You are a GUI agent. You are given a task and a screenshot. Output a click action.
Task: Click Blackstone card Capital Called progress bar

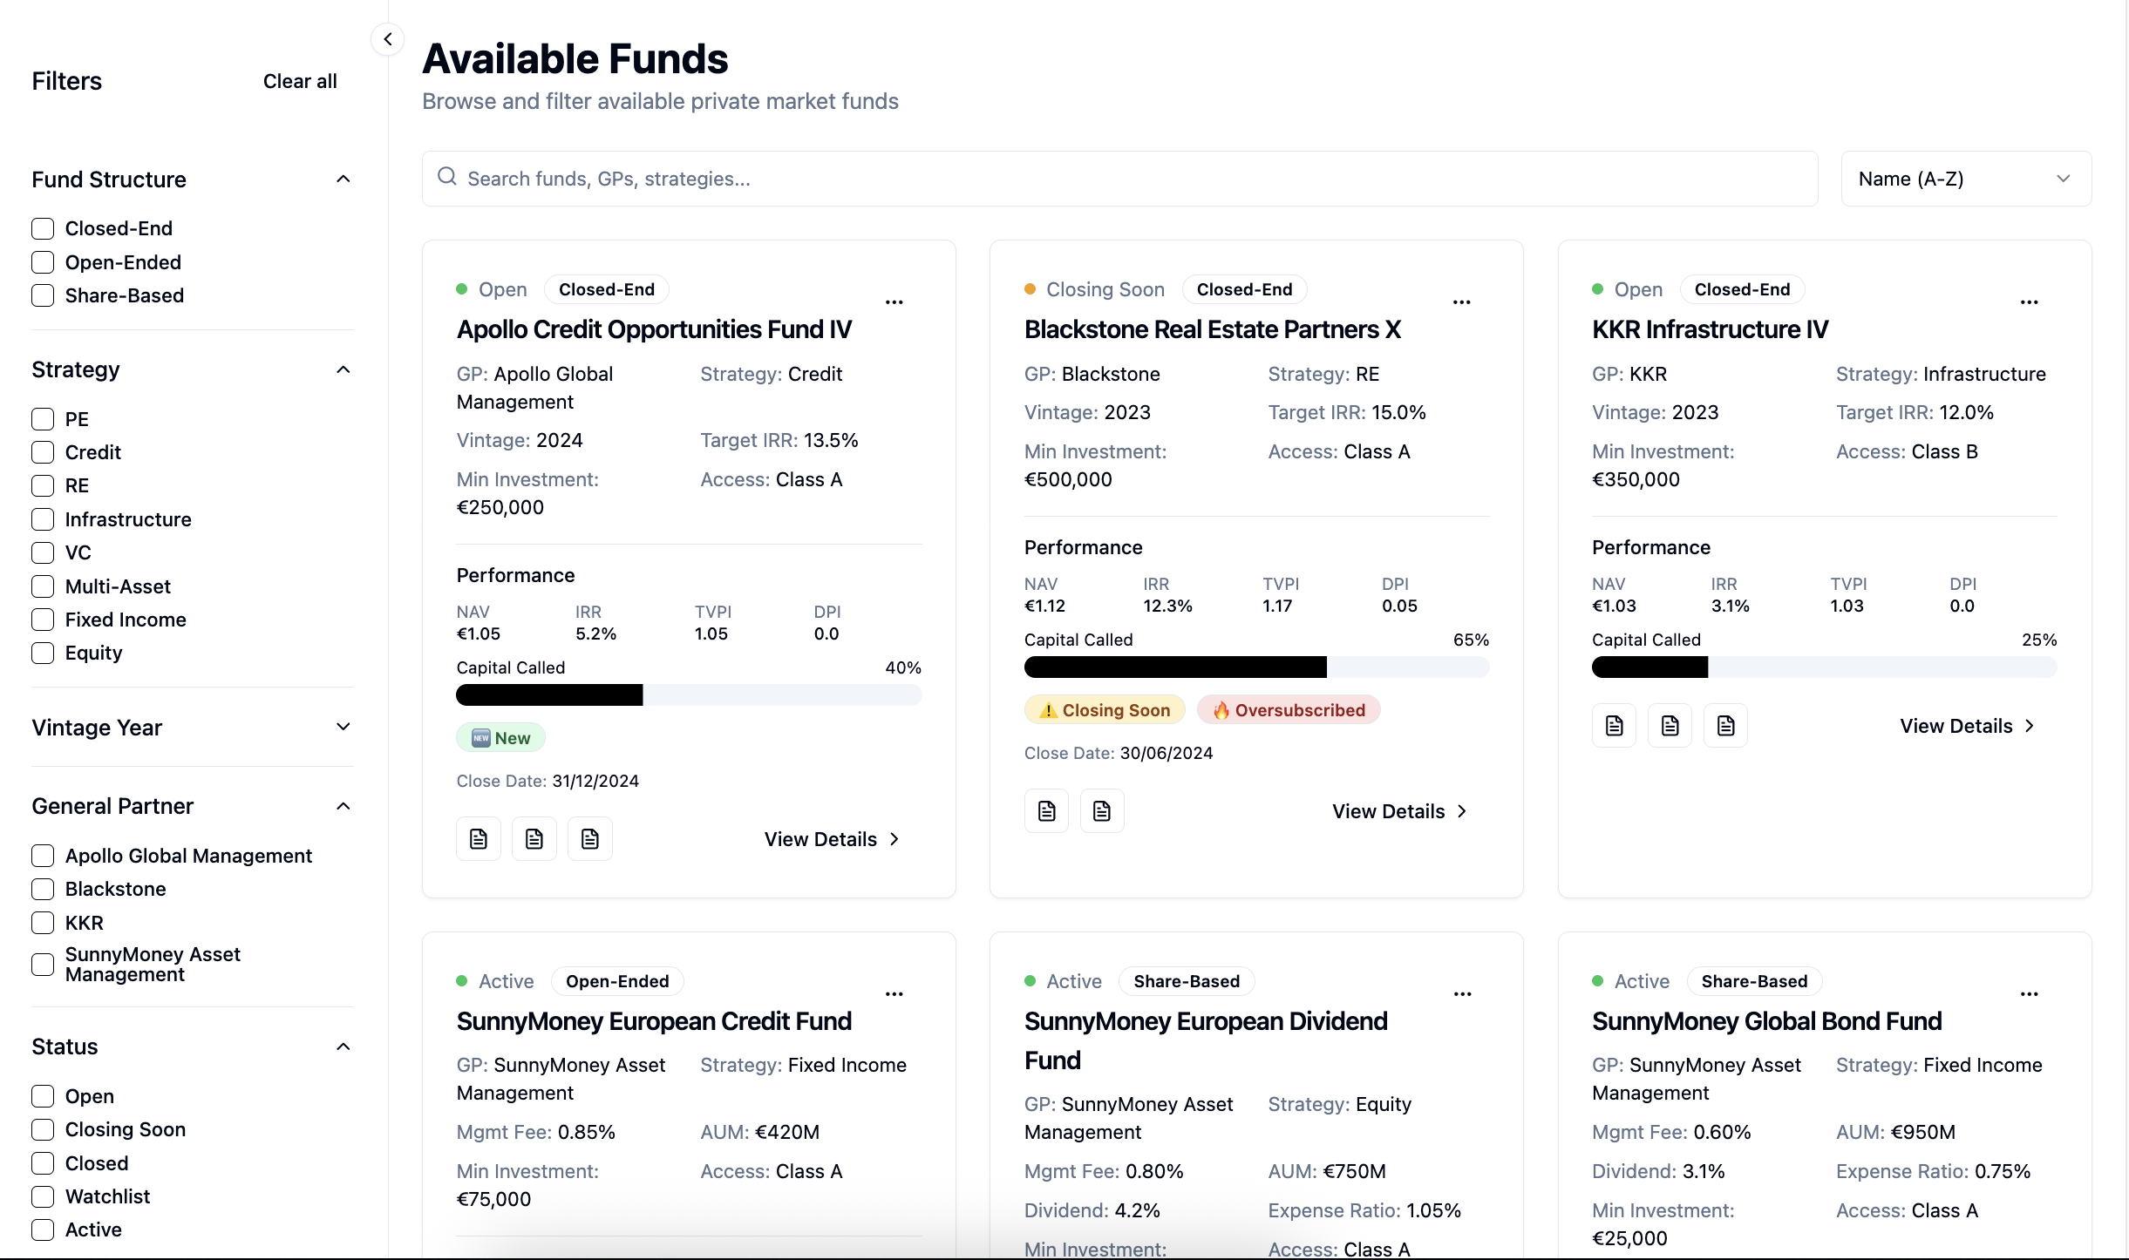coord(1256,667)
